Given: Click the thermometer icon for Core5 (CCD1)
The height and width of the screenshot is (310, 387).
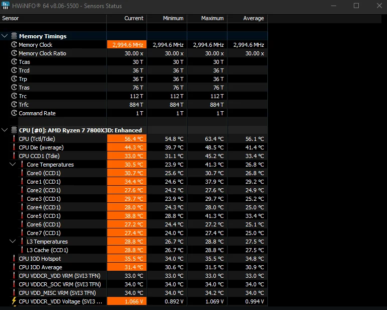Looking at the screenshot, I should [22, 216].
